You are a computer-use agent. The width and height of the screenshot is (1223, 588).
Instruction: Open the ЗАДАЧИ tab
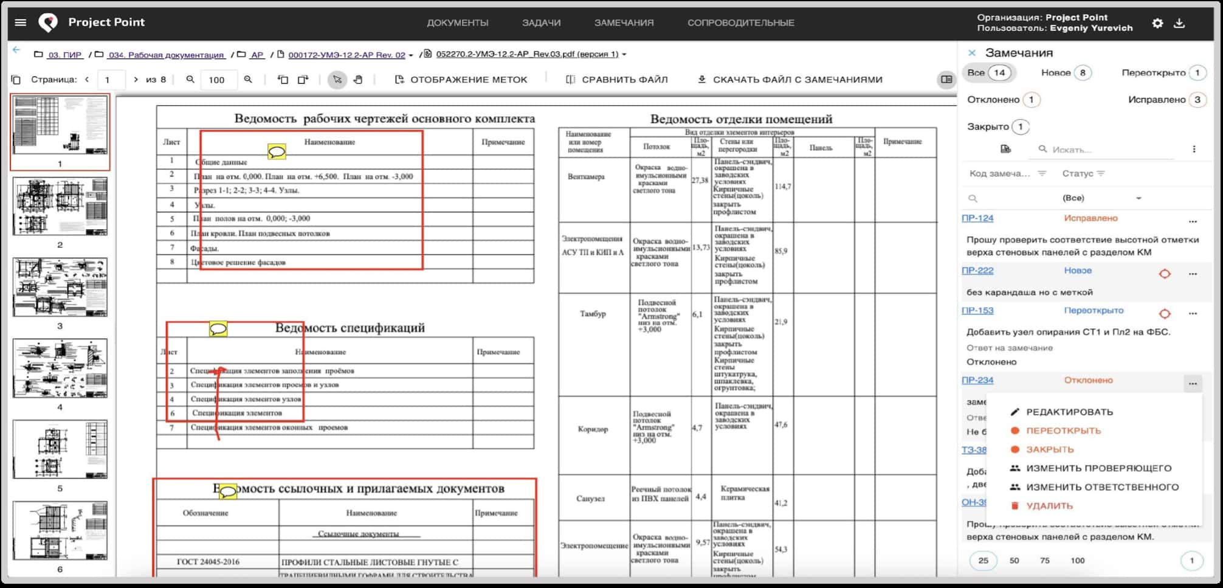pos(541,22)
